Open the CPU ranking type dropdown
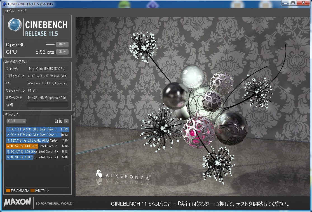The width and height of the screenshot is (312, 212). click(x=17, y=121)
